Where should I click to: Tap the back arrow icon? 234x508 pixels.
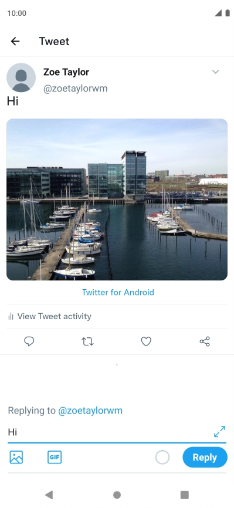[x=15, y=41]
